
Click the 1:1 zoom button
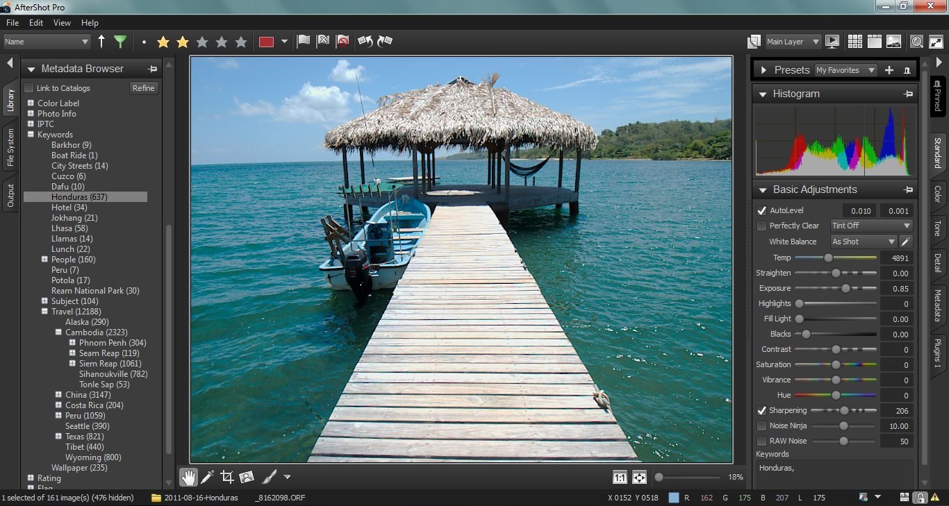pyautogui.click(x=620, y=478)
